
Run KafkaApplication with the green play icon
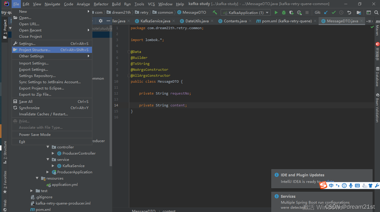276,12
